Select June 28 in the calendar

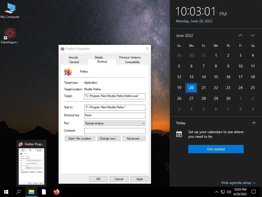pos(203,98)
